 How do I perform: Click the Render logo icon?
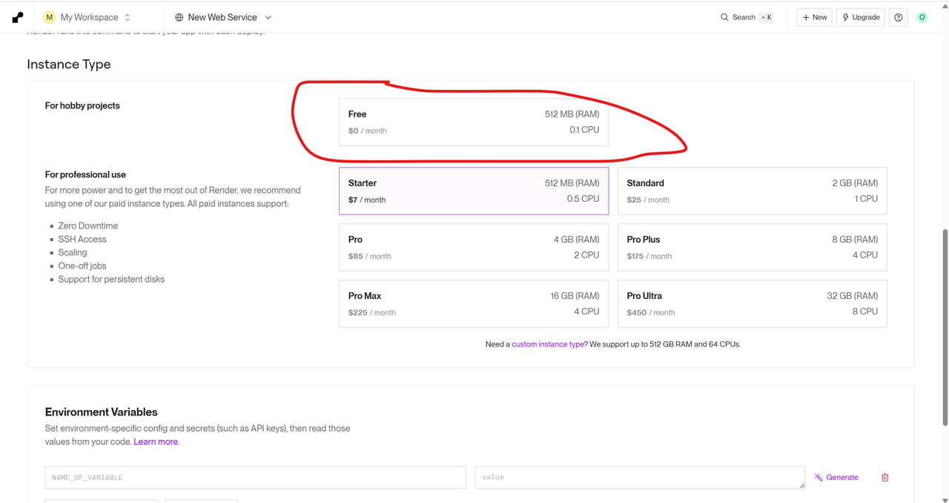coord(18,17)
